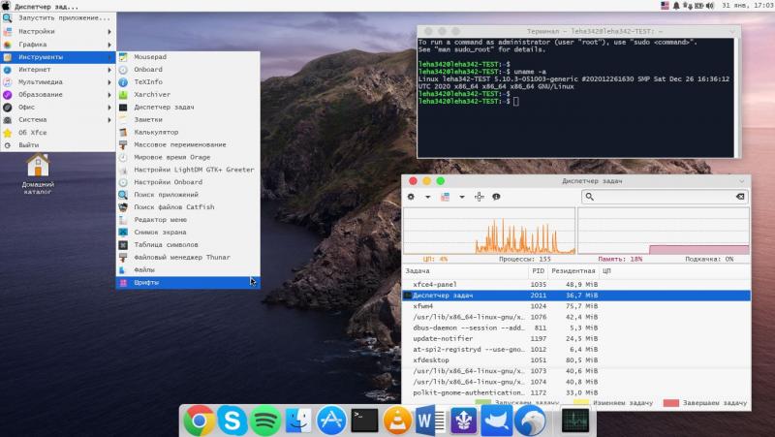Open Microsoft Word from the dock

coord(428,420)
